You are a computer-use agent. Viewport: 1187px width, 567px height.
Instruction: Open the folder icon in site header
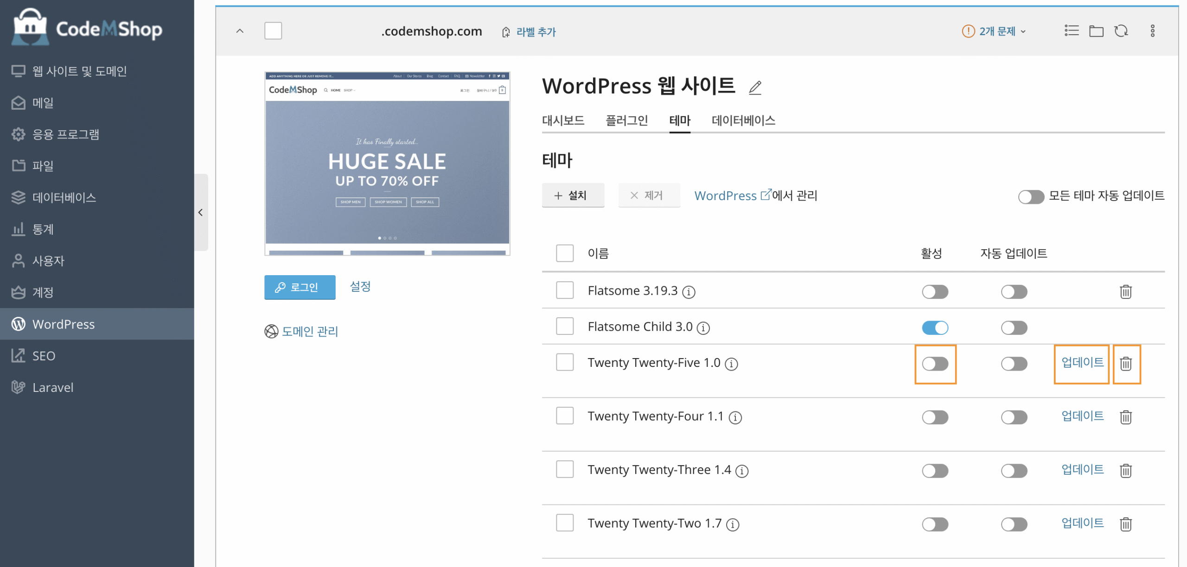(1096, 31)
